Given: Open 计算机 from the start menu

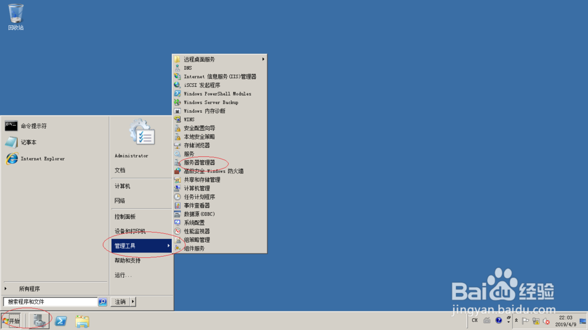Looking at the screenshot, I should (141, 186).
